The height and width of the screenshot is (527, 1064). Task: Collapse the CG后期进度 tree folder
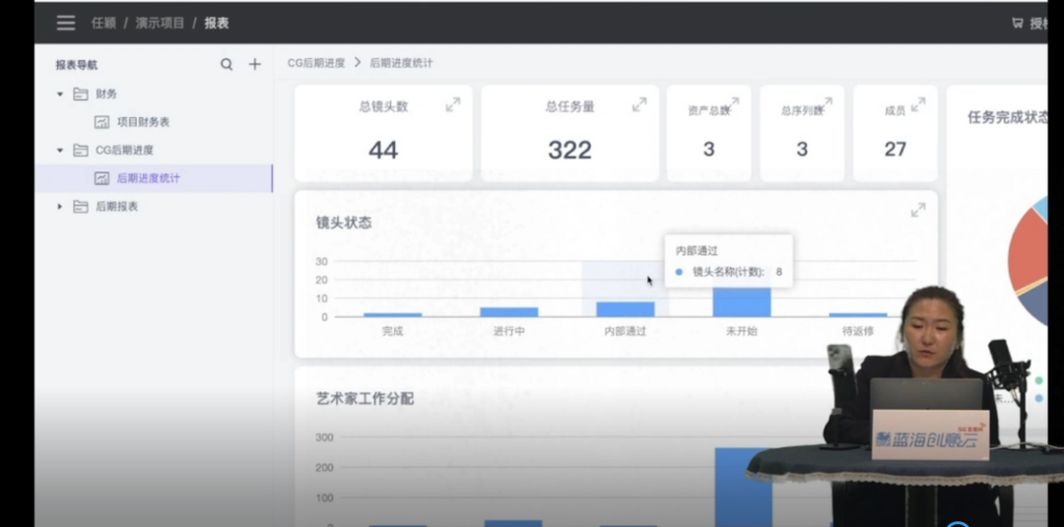[x=60, y=150]
